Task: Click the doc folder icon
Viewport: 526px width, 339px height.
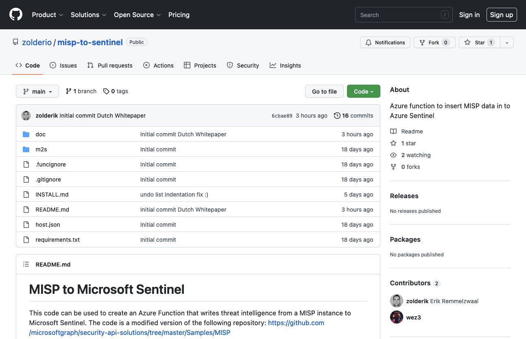Action: pyautogui.click(x=26, y=134)
